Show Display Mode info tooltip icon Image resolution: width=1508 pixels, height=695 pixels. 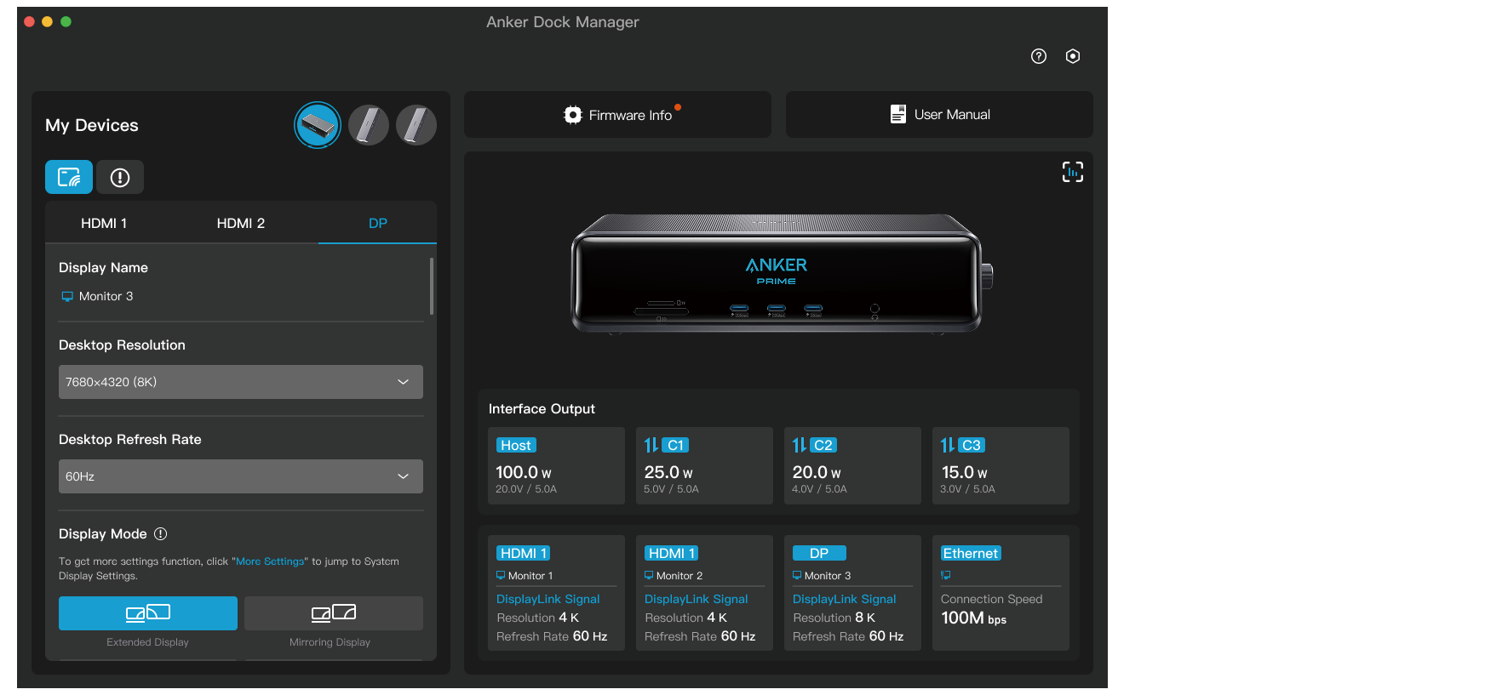click(161, 534)
